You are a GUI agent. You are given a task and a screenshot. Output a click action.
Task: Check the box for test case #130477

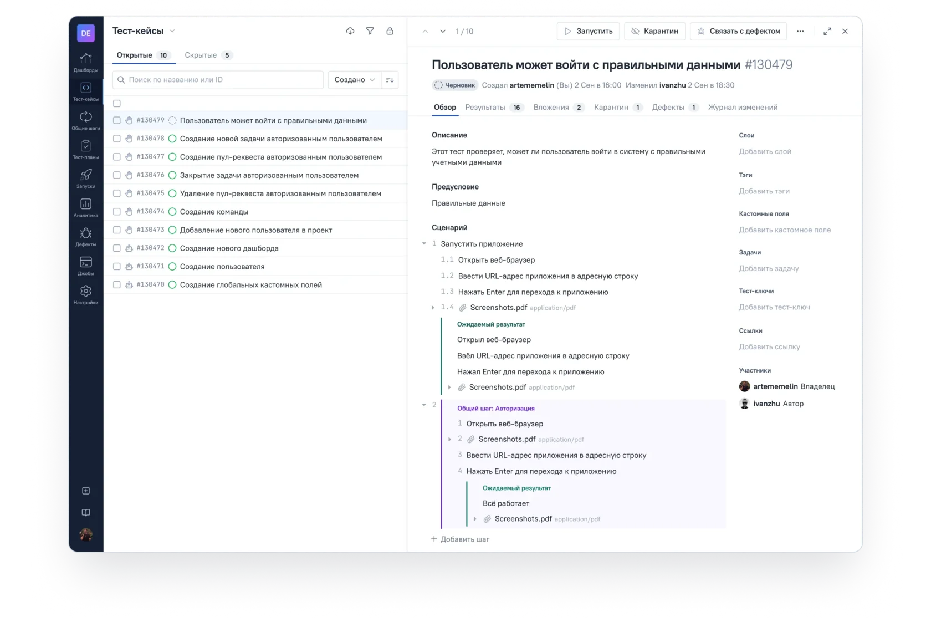(x=117, y=157)
